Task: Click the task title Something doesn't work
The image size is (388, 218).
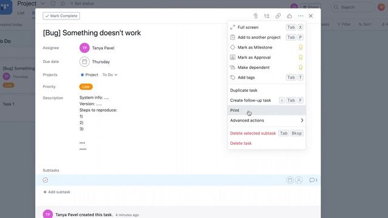Action: click(92, 33)
